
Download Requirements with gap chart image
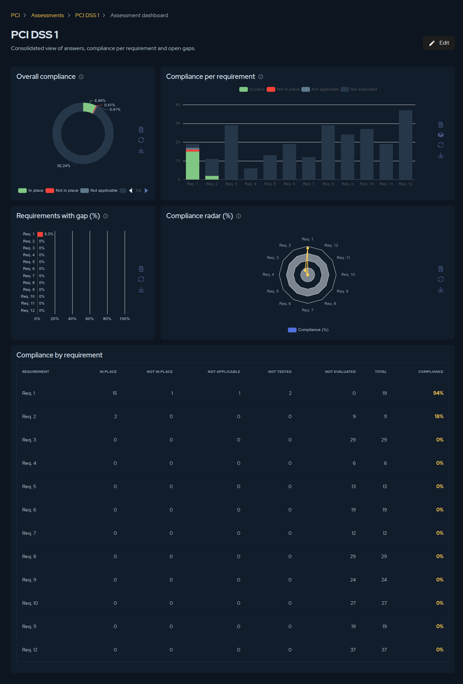click(x=141, y=290)
